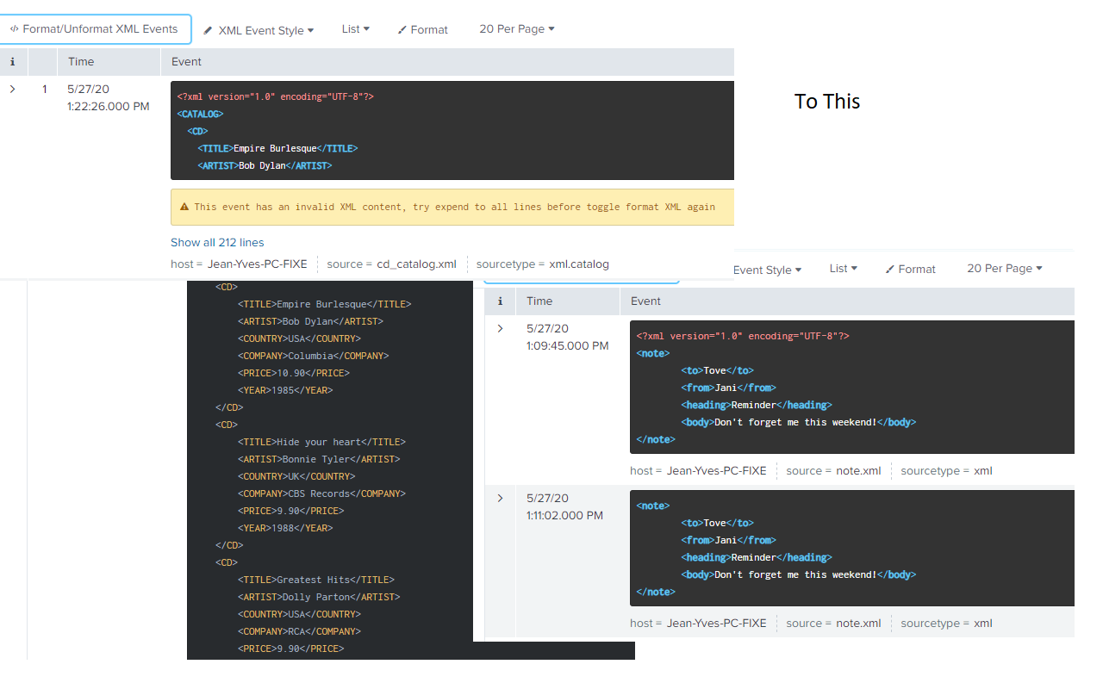This screenshot has height=689, width=1103.
Task: Open the List dropdown beside cut-off Event Style
Action: 844,268
